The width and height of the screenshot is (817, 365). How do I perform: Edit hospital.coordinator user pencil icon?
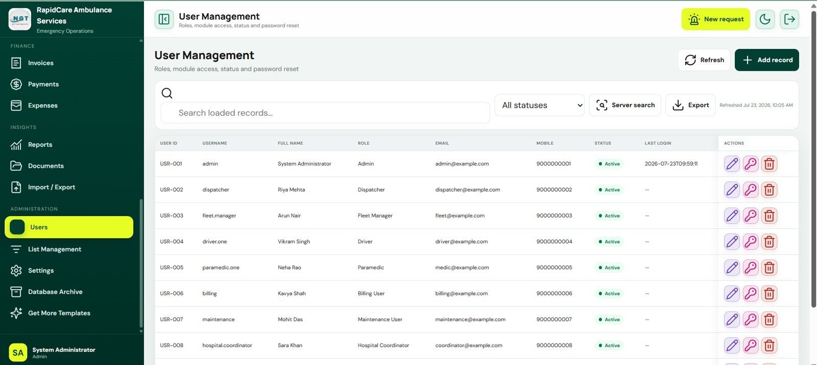[732, 346]
